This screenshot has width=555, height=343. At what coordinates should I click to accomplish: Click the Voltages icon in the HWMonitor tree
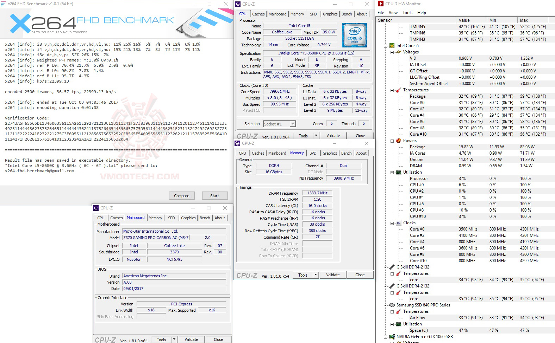pos(399,52)
